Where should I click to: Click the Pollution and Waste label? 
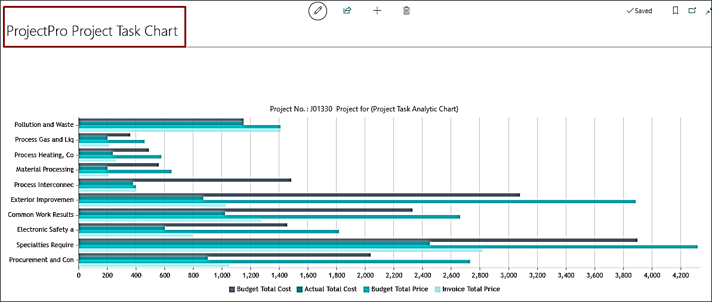click(44, 124)
